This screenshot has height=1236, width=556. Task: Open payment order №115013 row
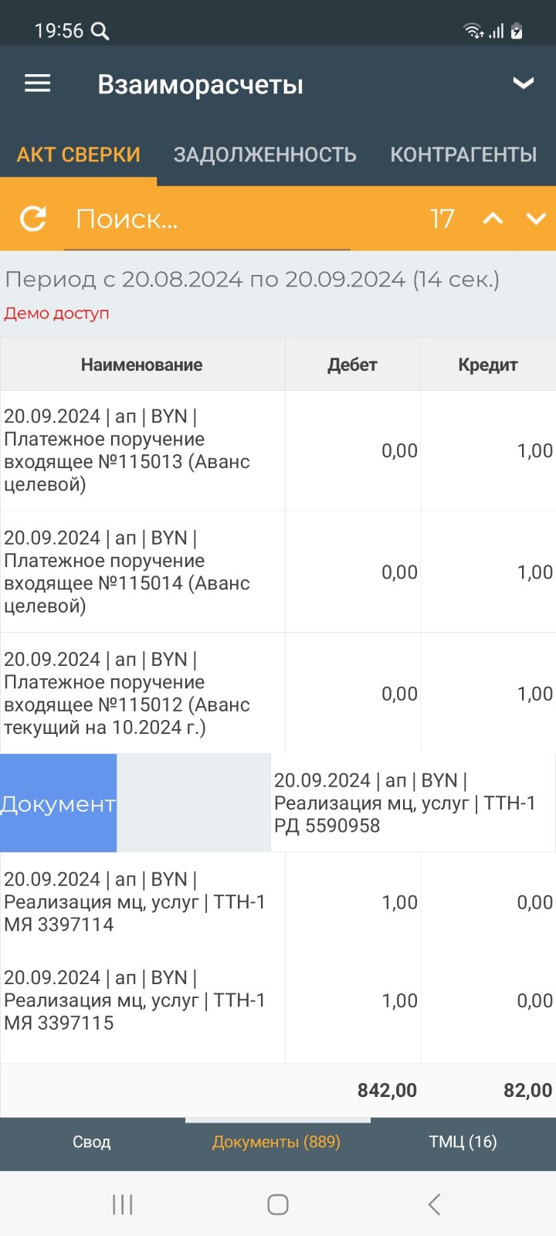[278, 450]
